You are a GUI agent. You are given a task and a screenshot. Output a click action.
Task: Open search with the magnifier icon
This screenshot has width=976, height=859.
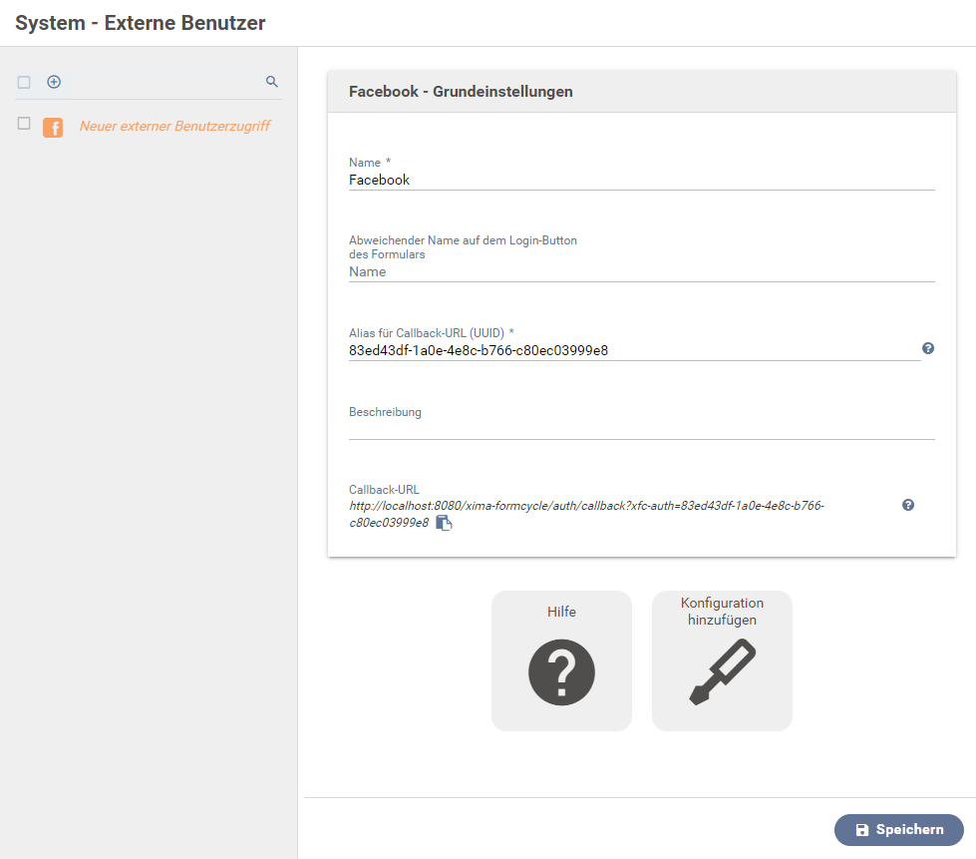[272, 82]
